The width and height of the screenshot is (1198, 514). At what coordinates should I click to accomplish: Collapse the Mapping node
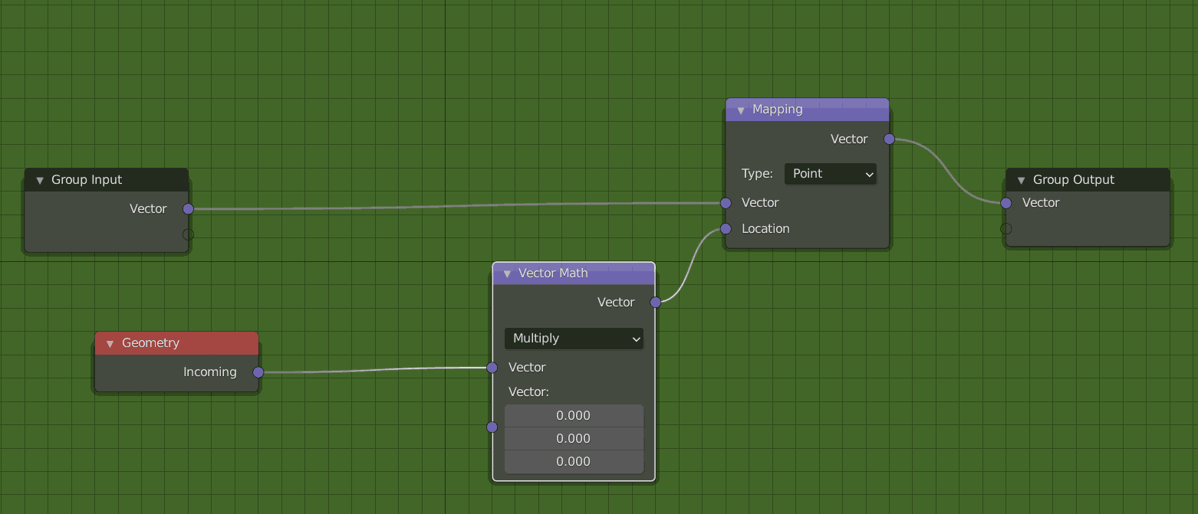click(x=740, y=110)
